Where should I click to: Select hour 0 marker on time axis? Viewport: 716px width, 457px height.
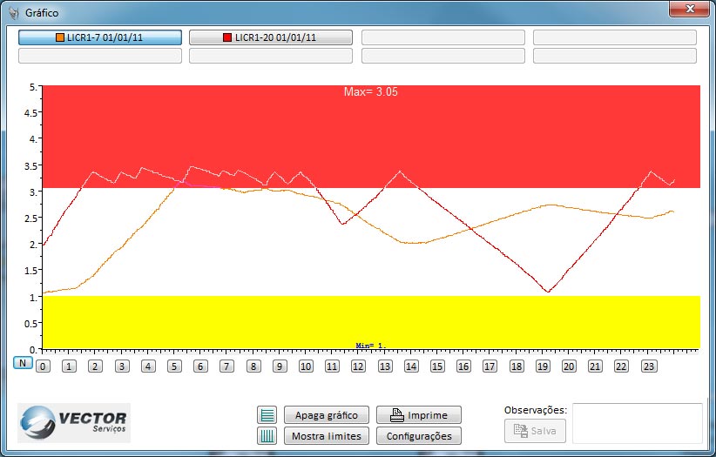point(43,366)
